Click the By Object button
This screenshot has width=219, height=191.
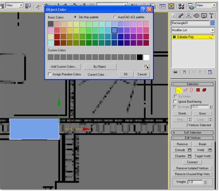pyautogui.click(x=100, y=67)
